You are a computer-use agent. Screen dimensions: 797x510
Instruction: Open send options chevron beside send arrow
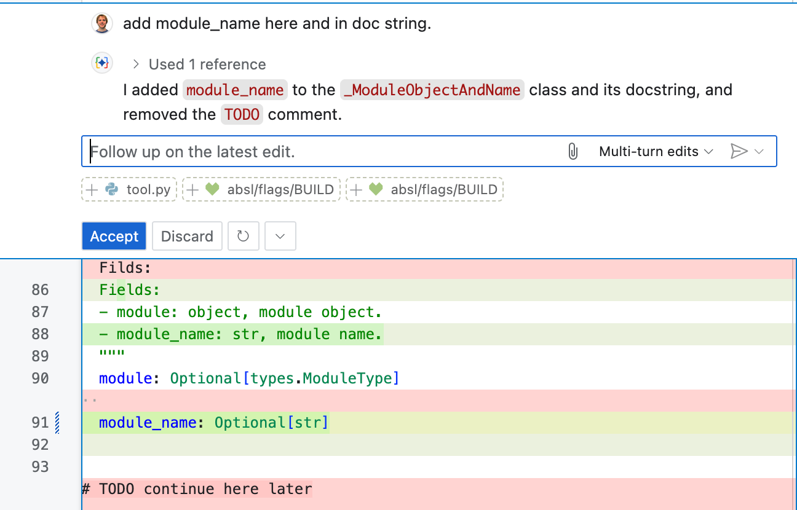[x=759, y=152]
